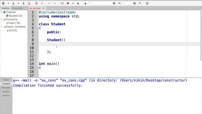Screen dimensions: 202x114
Task: Open the Build options dropdown arrow
Action: 73,3
